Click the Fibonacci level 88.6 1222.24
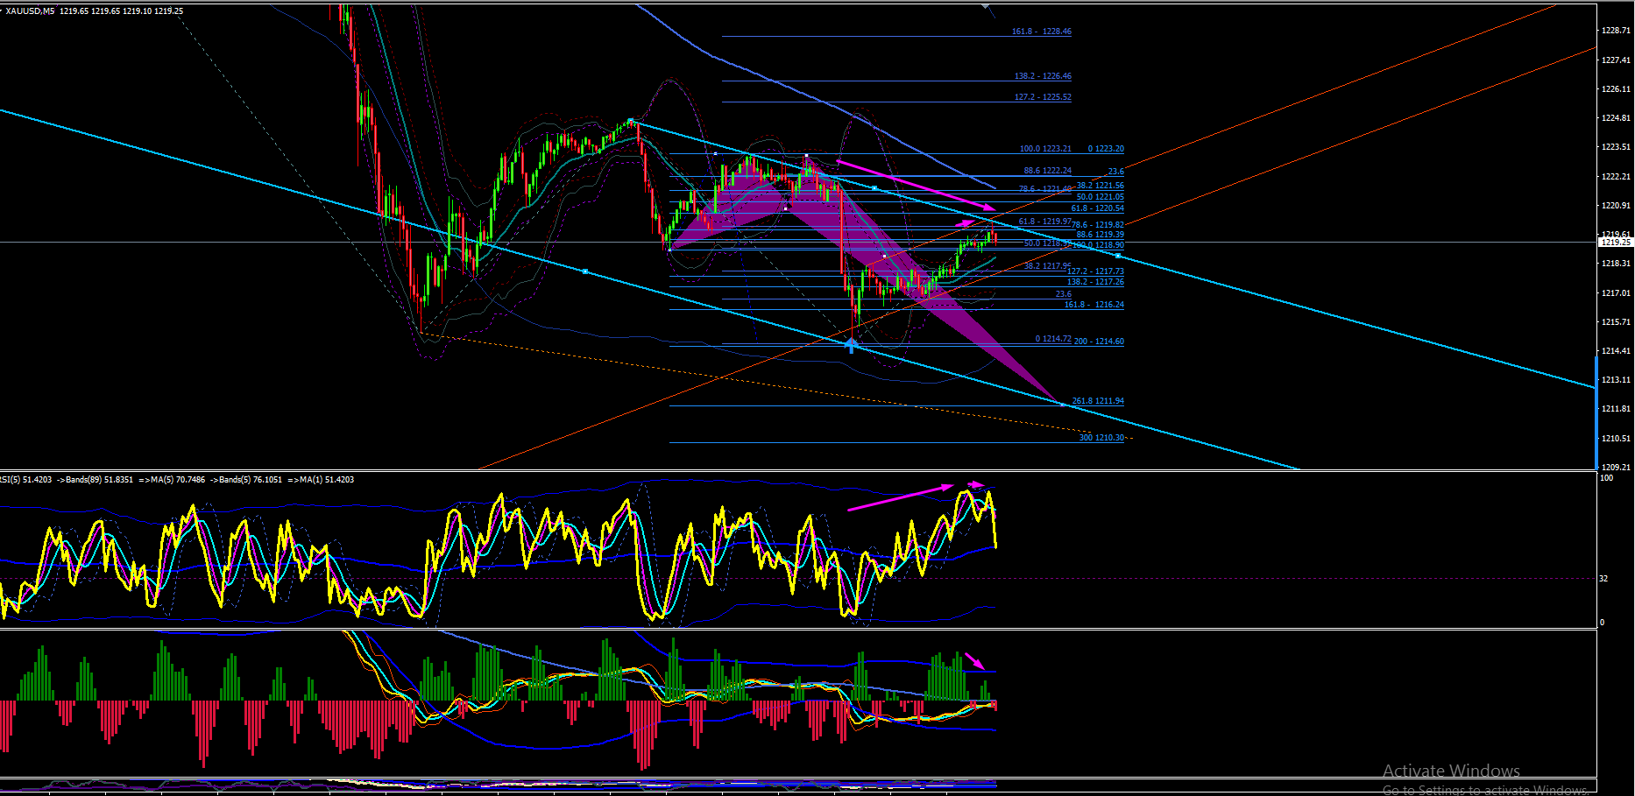The height and width of the screenshot is (796, 1635). (x=1047, y=171)
